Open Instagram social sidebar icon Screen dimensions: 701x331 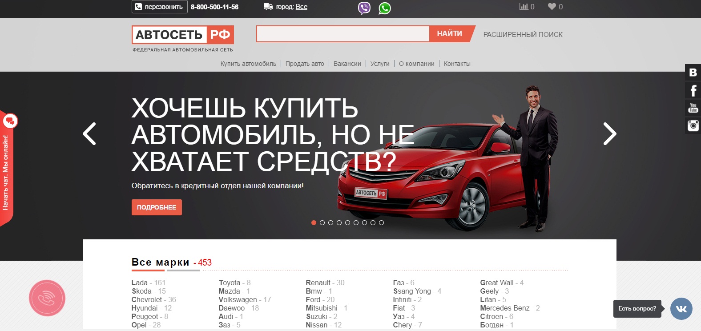[693, 126]
